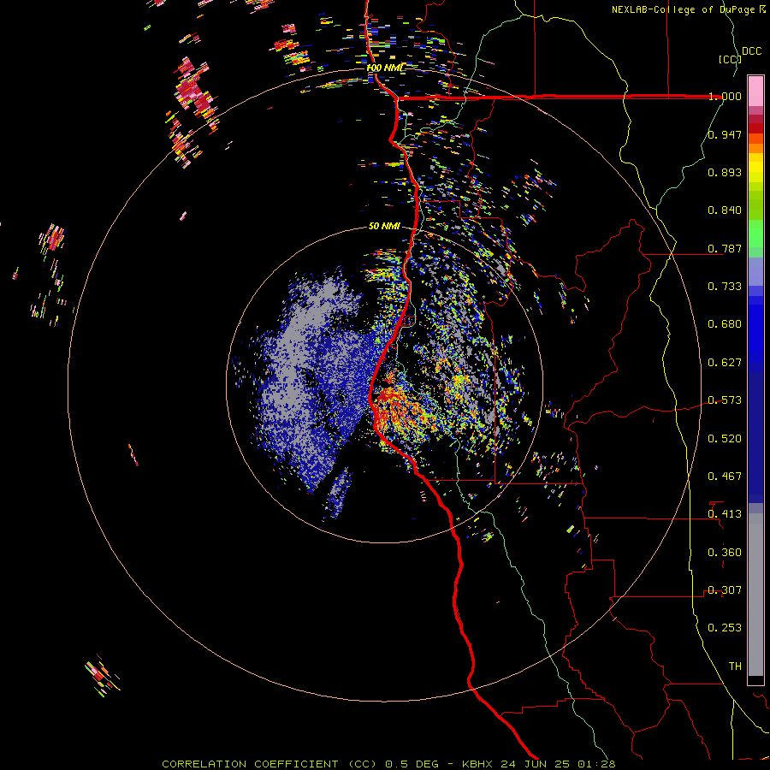Click the 0.627 scale value
Image resolution: width=770 pixels, height=770 pixels.
click(725, 363)
